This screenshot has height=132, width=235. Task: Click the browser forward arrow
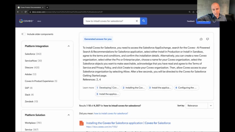[22, 12]
